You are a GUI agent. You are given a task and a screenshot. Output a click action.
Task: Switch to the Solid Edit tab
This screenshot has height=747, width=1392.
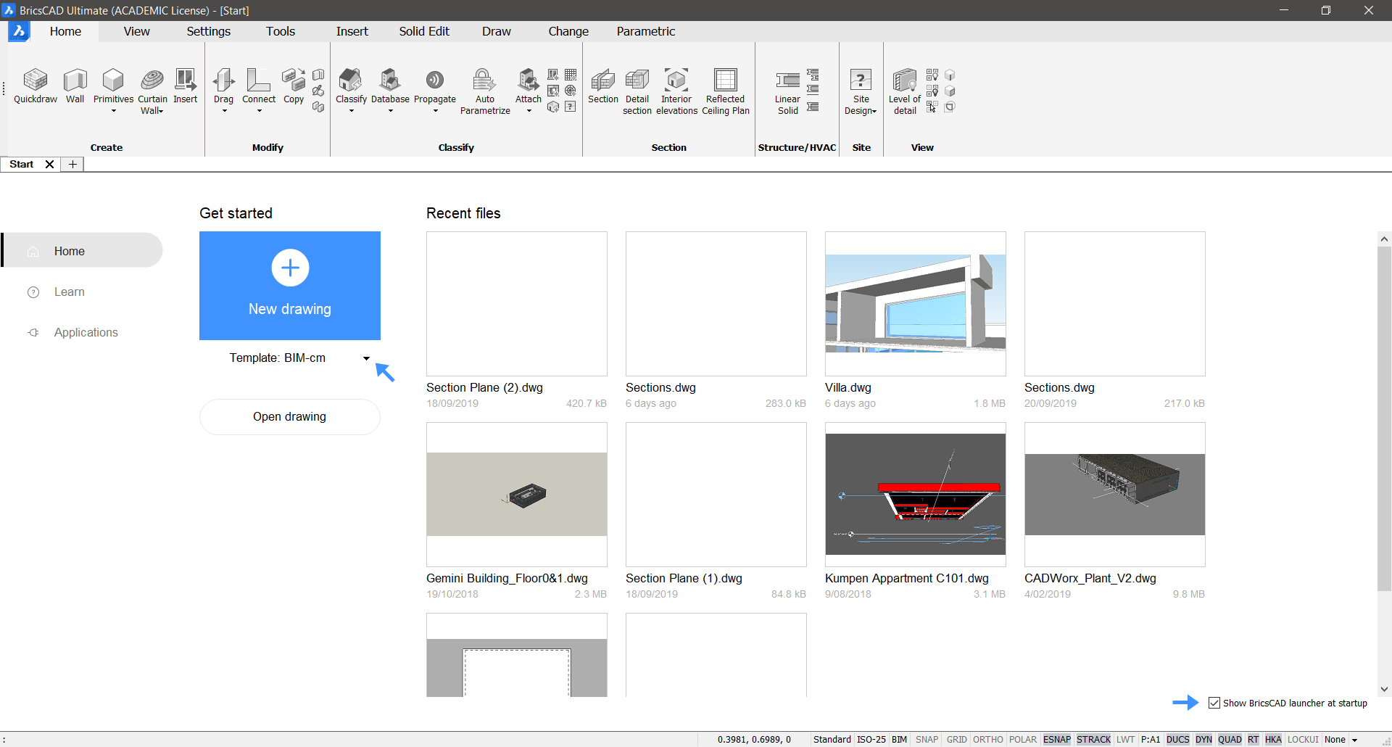point(424,31)
